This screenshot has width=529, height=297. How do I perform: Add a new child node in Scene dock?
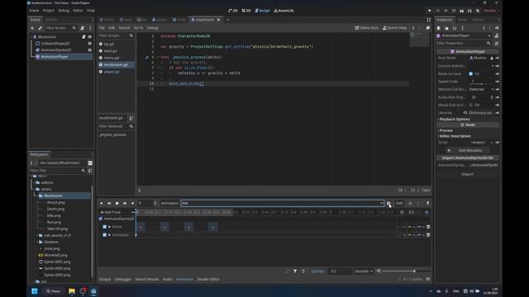(x=32, y=28)
